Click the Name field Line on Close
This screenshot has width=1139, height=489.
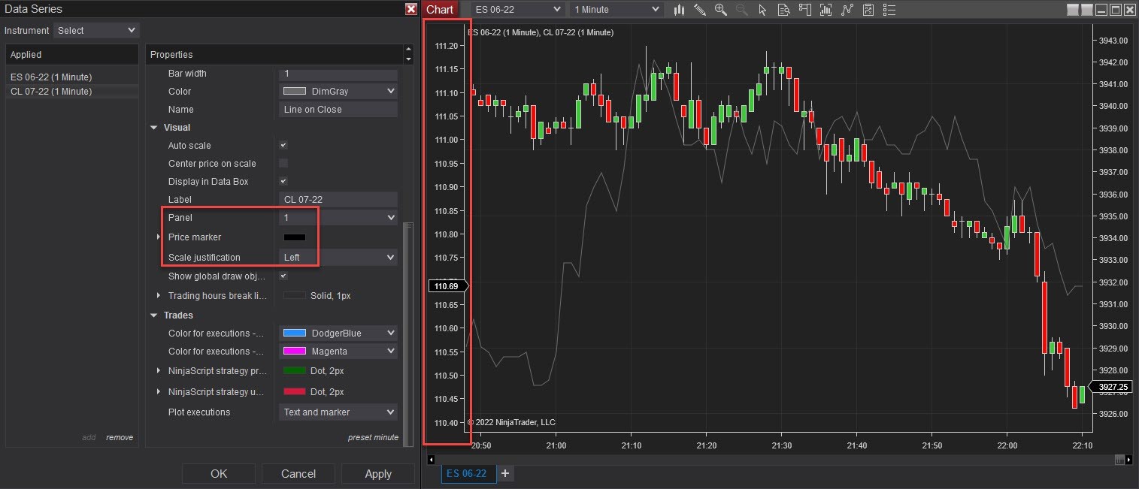pyautogui.click(x=338, y=109)
